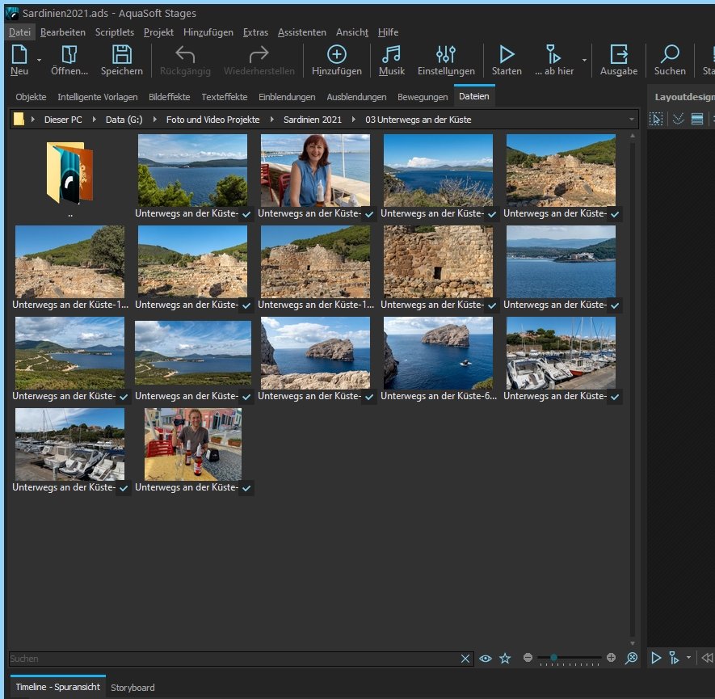715x699 pixels.
Task: Click the Öffnen file icon
Action: pos(69,55)
